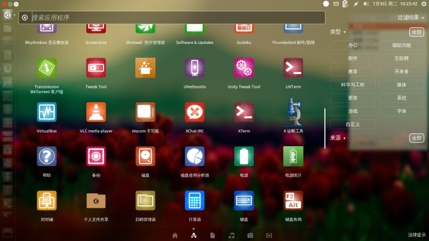Launch 电源统计 power statistics
The image size is (429, 241).
click(293, 156)
